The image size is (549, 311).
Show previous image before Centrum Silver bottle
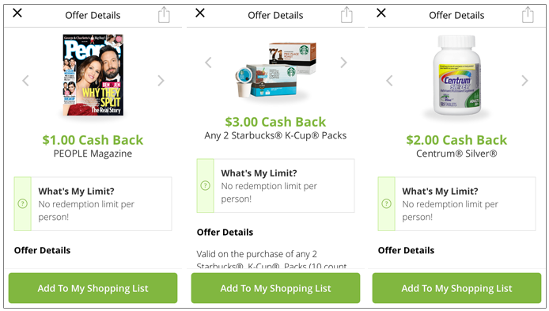pyautogui.click(x=389, y=81)
